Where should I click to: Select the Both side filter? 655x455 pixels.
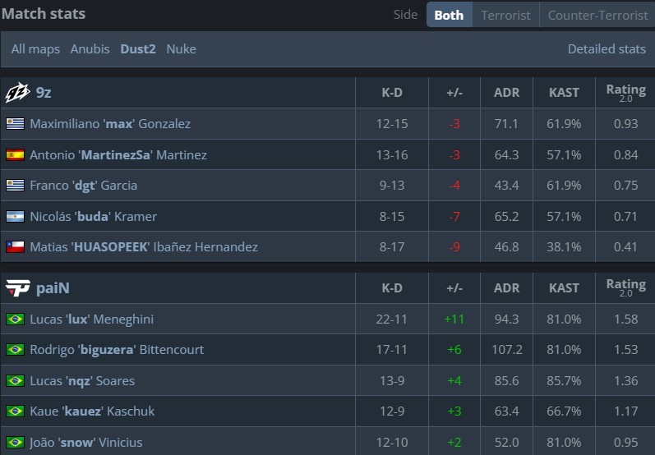449,15
